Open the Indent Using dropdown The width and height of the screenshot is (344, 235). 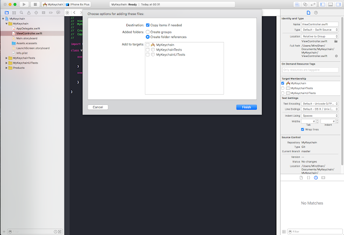click(x=320, y=116)
